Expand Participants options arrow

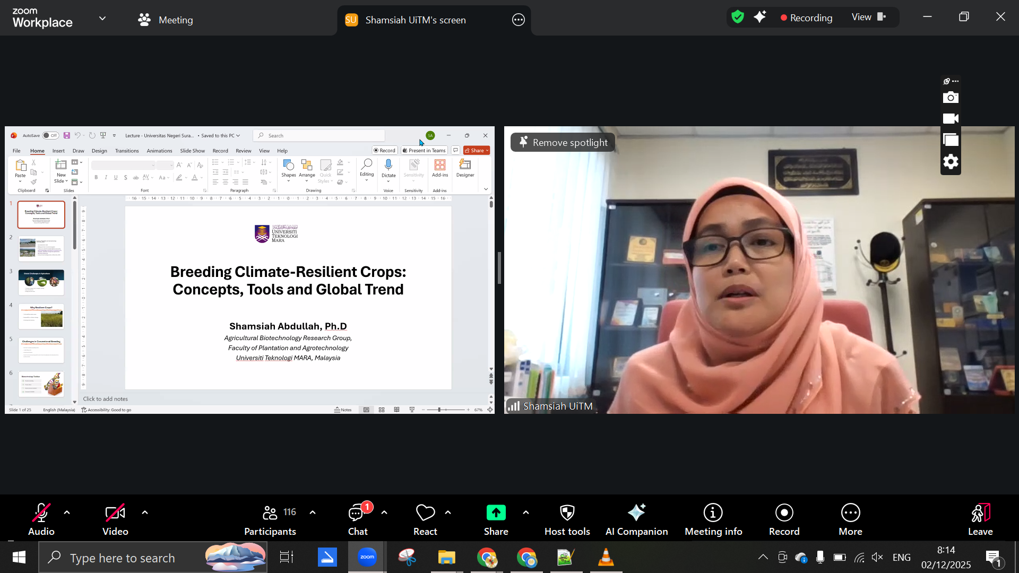point(313,513)
